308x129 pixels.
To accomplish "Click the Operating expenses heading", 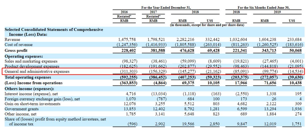I will (x=24, y=57).
